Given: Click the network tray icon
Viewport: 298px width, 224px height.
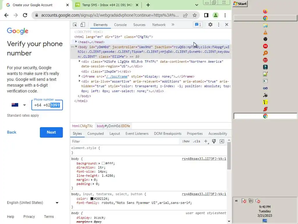Looking at the screenshot, I should [251, 201].
